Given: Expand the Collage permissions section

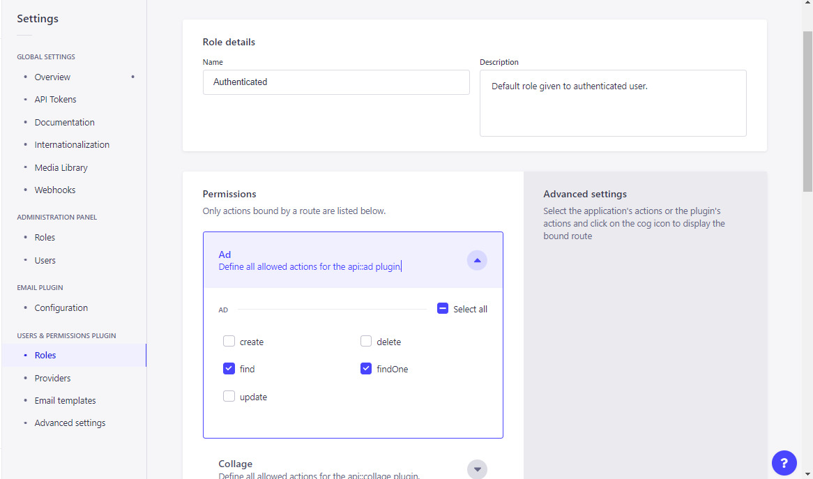Looking at the screenshot, I should [x=477, y=469].
